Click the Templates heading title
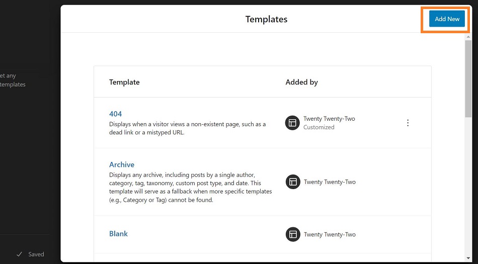This screenshot has width=478, height=264. 267,19
